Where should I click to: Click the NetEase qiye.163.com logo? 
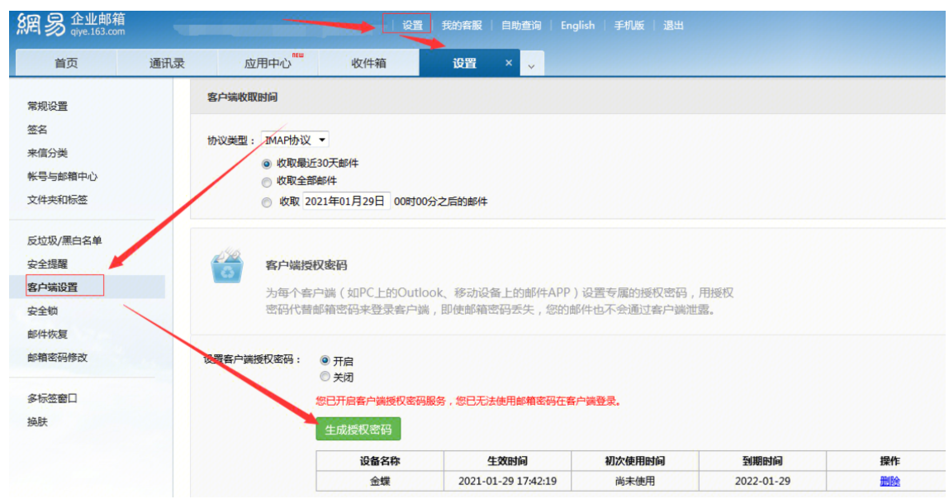(71, 25)
